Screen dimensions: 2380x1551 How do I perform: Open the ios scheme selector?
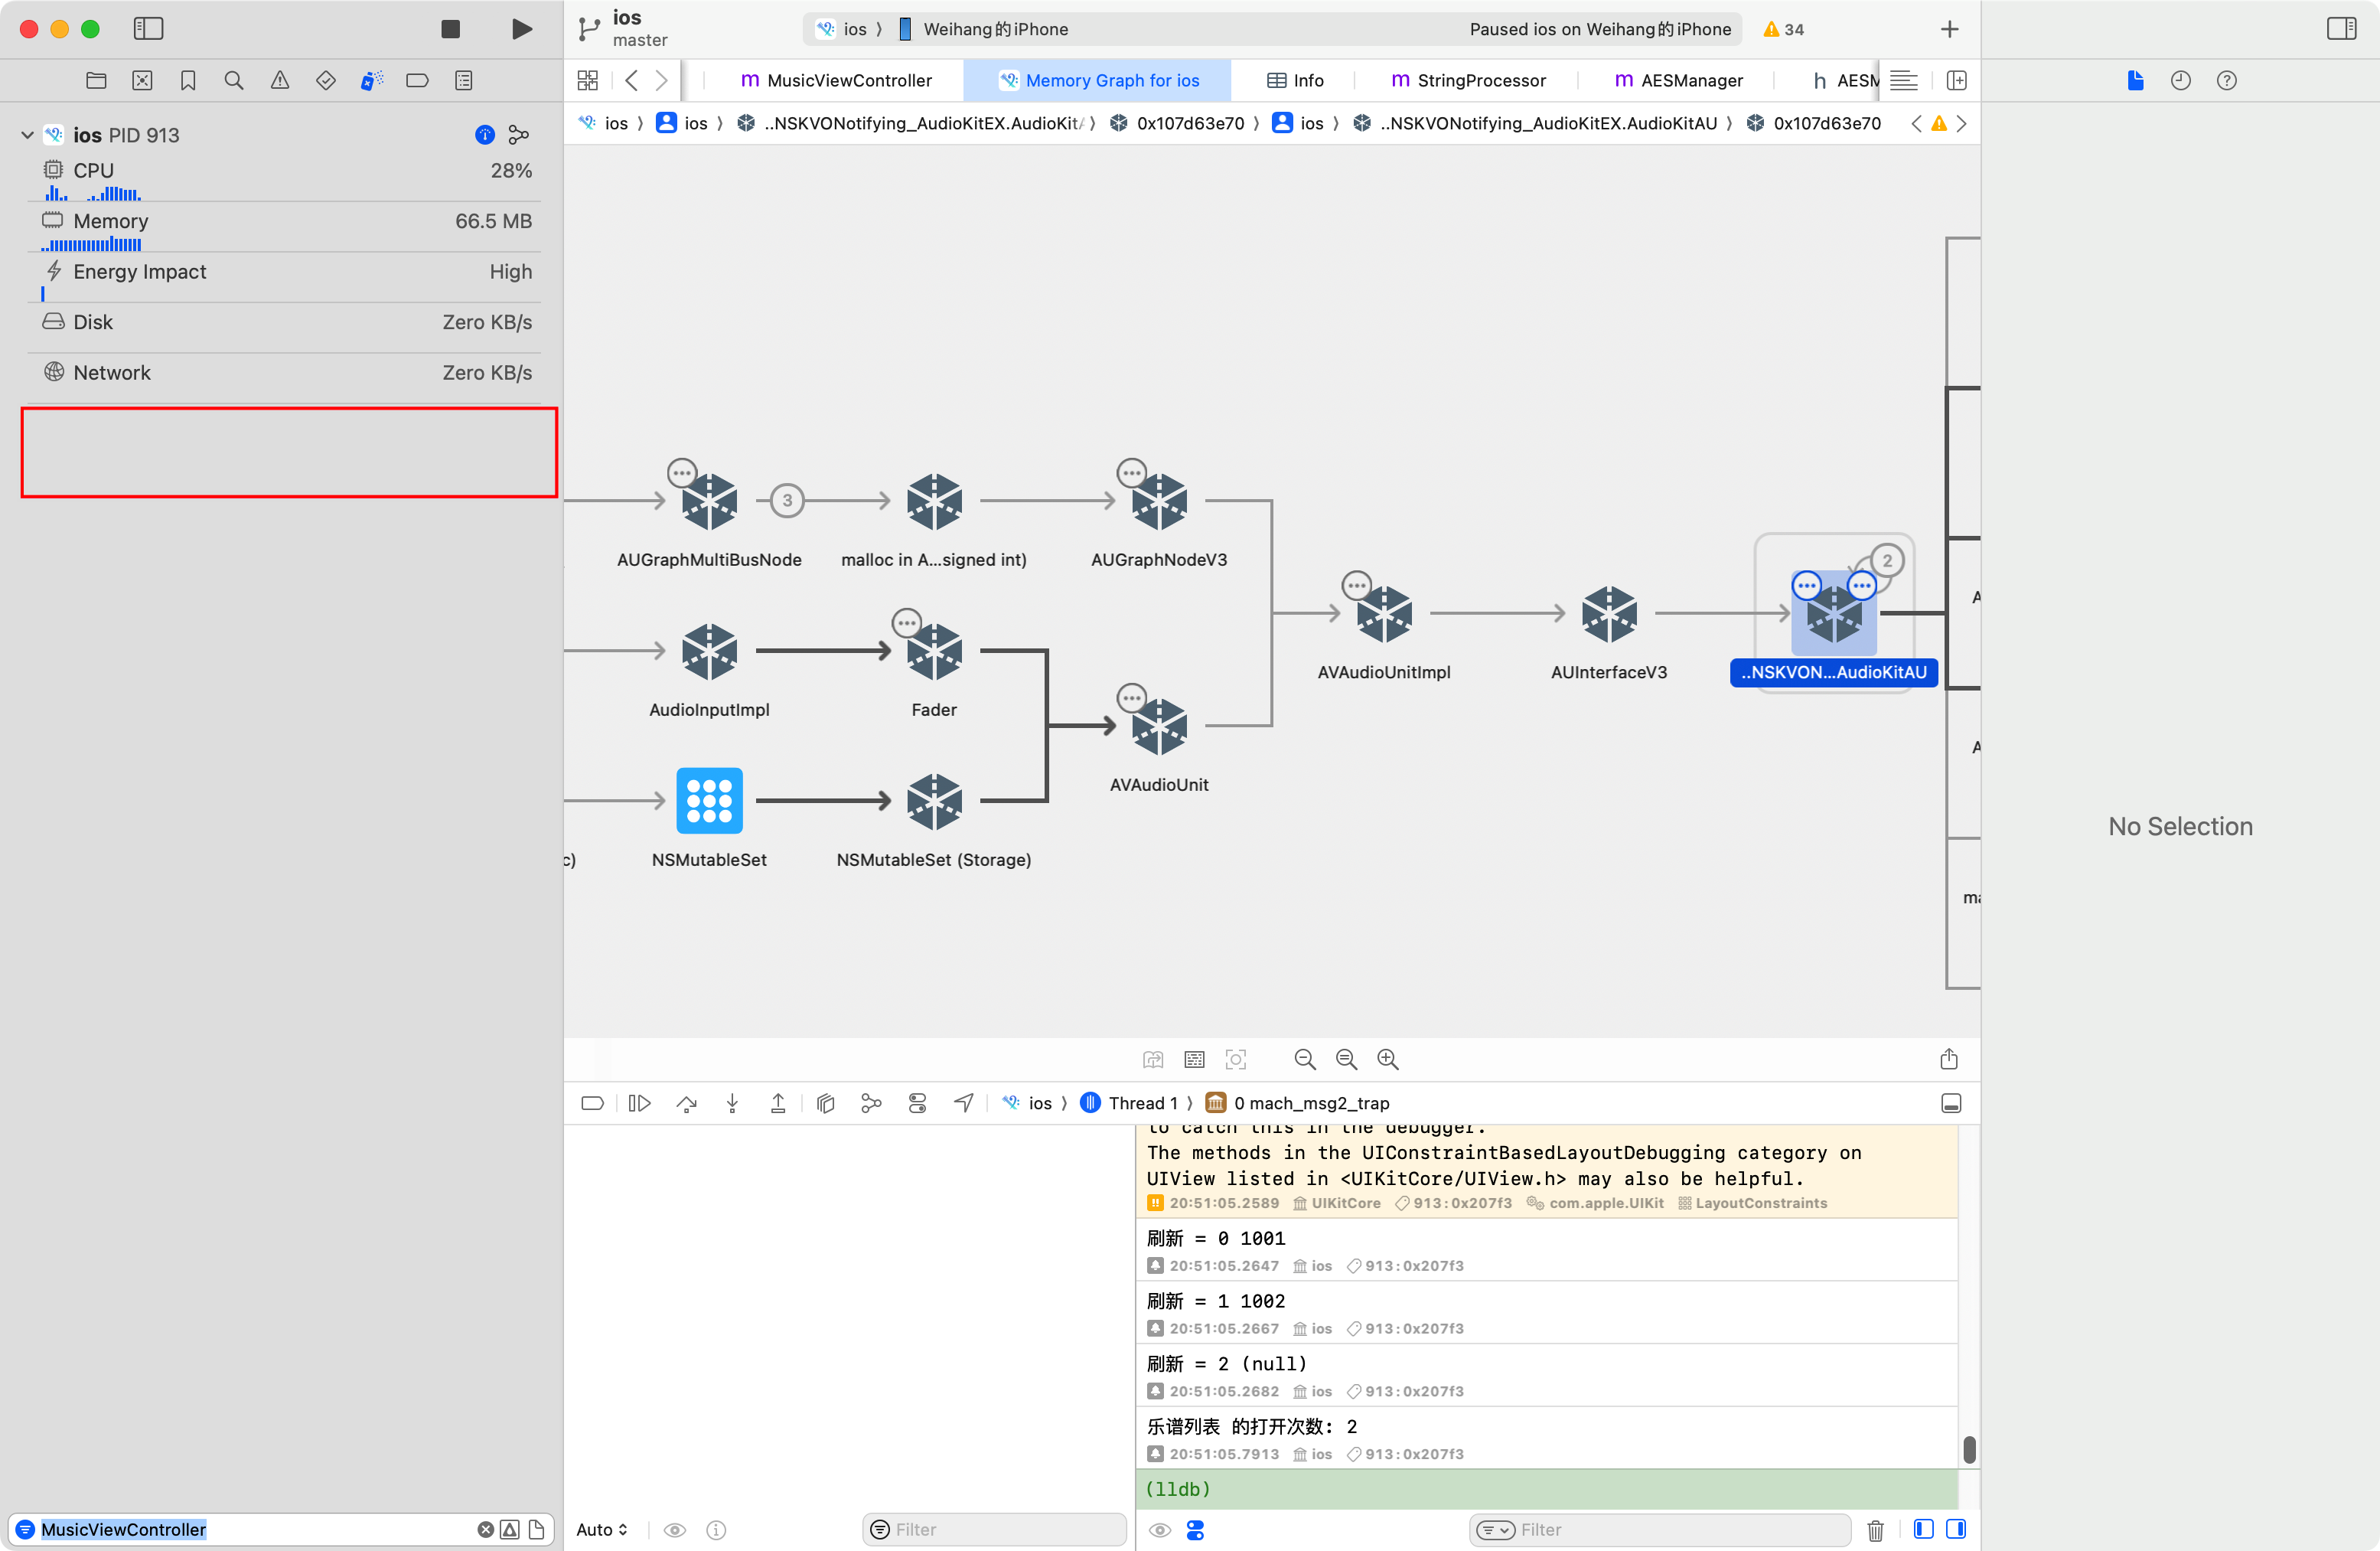click(x=842, y=29)
